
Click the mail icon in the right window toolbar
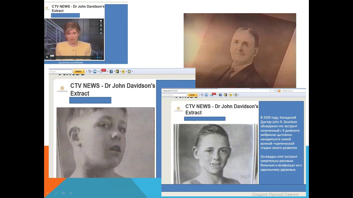[206, 95]
